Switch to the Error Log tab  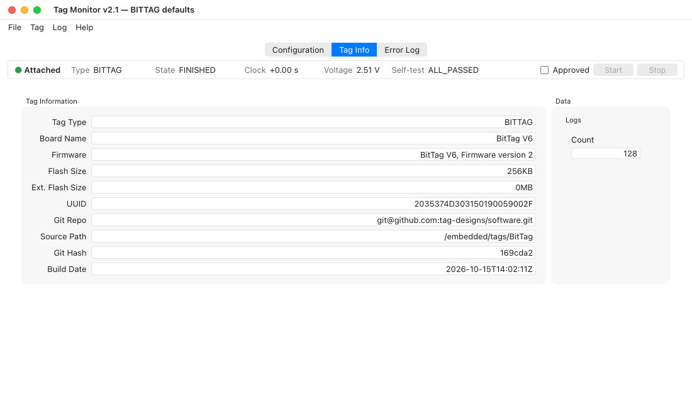point(401,50)
